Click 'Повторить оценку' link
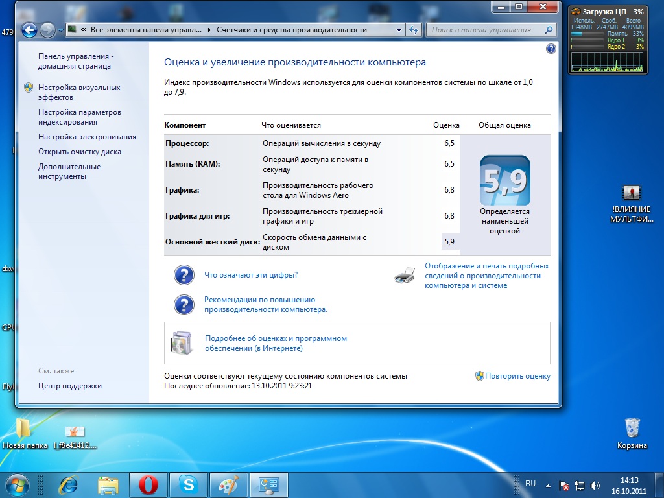The image size is (664, 498). (x=517, y=376)
